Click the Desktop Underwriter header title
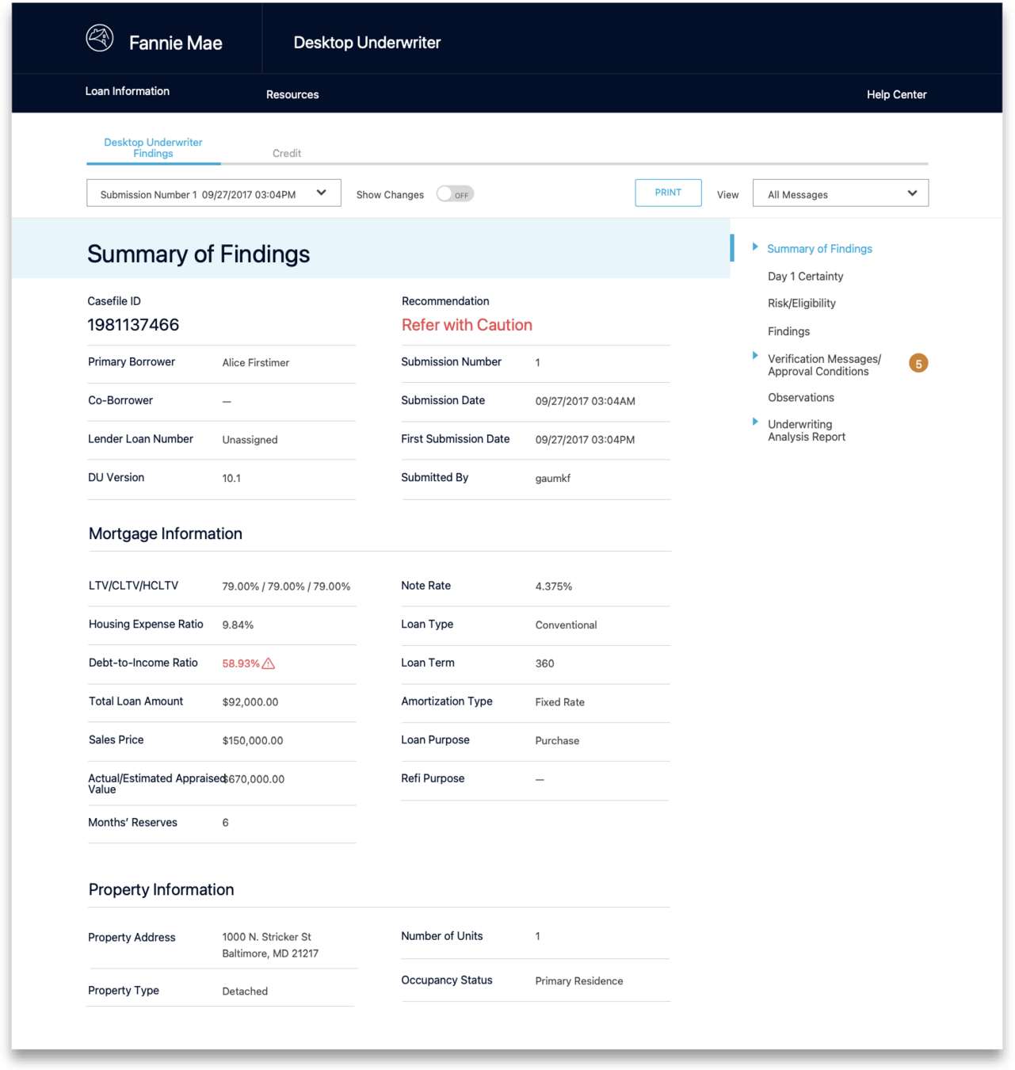Screen dimensions: 1015x1070 367,43
